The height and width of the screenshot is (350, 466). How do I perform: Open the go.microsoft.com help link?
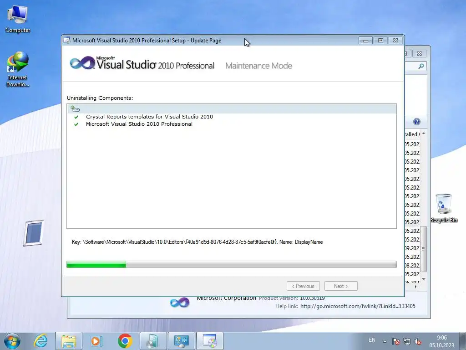(358, 306)
